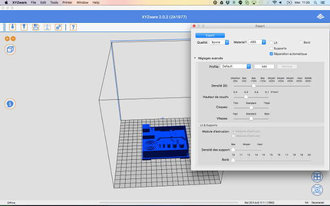This screenshot has height=206, width=330.
Task: Open the Qualité dropdown set to Bonne
Action: tap(219, 42)
